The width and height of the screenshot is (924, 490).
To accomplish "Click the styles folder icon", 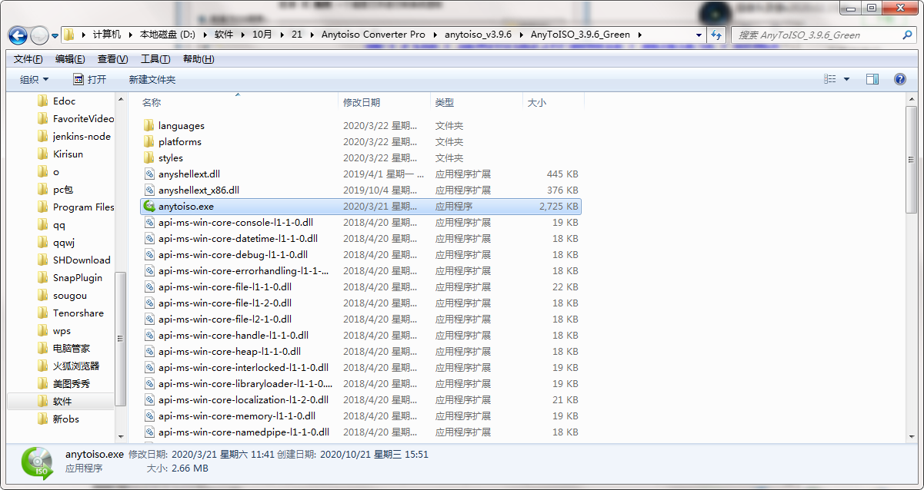I will click(x=149, y=158).
